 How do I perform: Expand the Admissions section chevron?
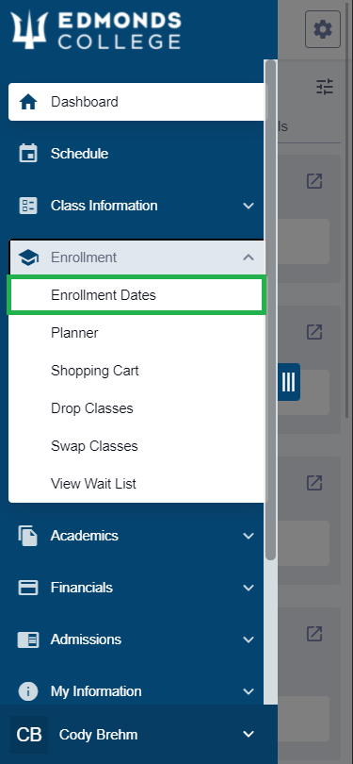tap(249, 639)
